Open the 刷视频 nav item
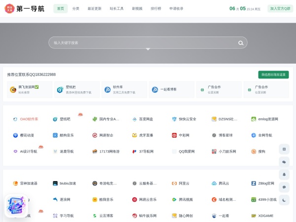The height and width of the screenshot is (222, 296). point(137,8)
